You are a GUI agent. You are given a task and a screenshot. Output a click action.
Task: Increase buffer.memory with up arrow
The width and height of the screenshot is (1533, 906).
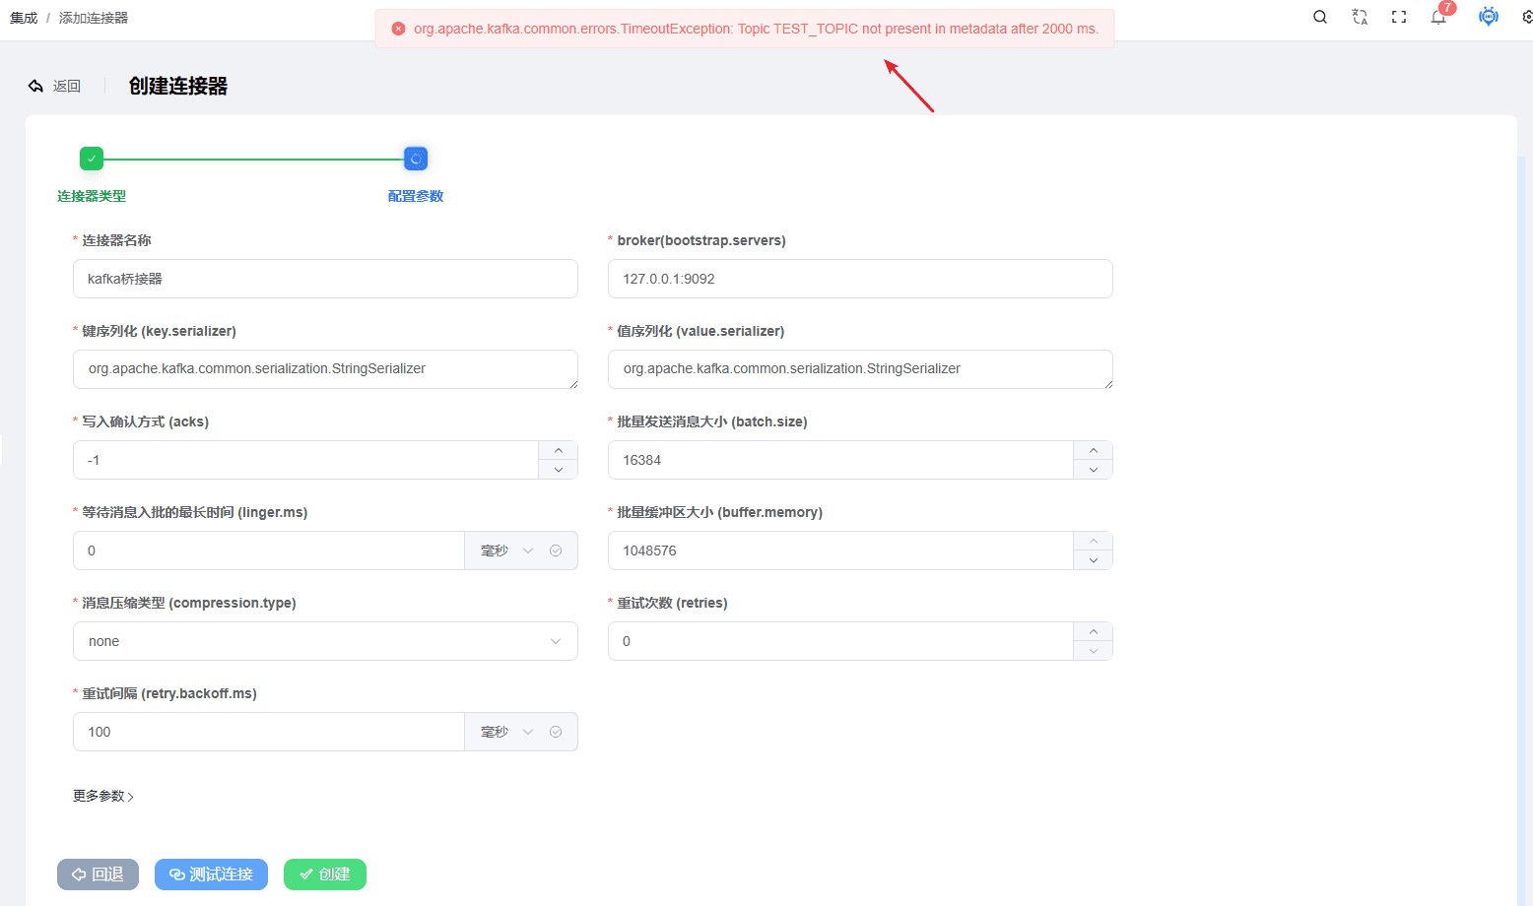point(1094,541)
